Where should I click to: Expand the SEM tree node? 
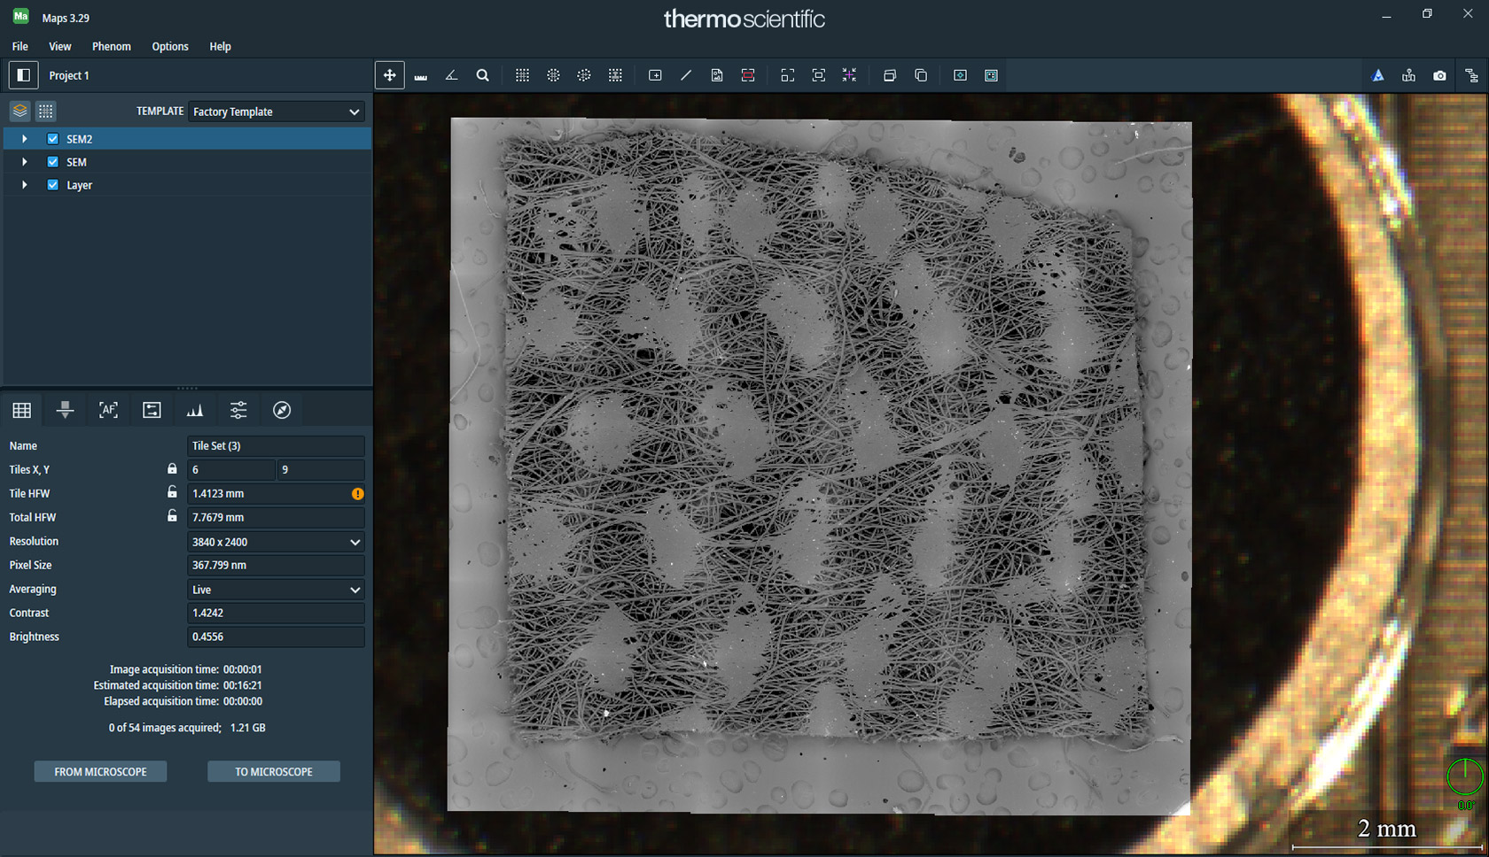click(25, 162)
